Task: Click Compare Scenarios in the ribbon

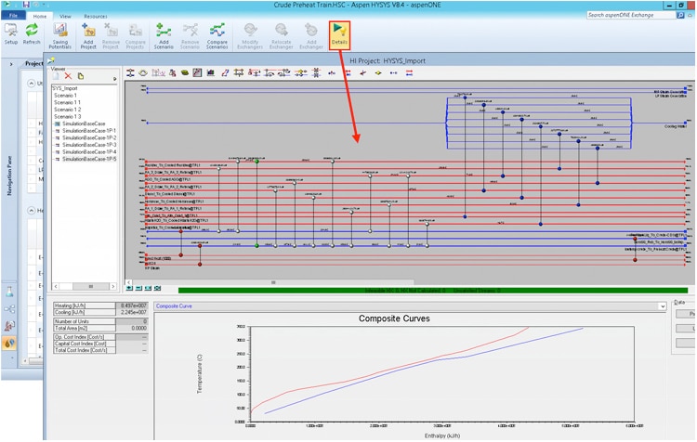Action: [x=217, y=35]
